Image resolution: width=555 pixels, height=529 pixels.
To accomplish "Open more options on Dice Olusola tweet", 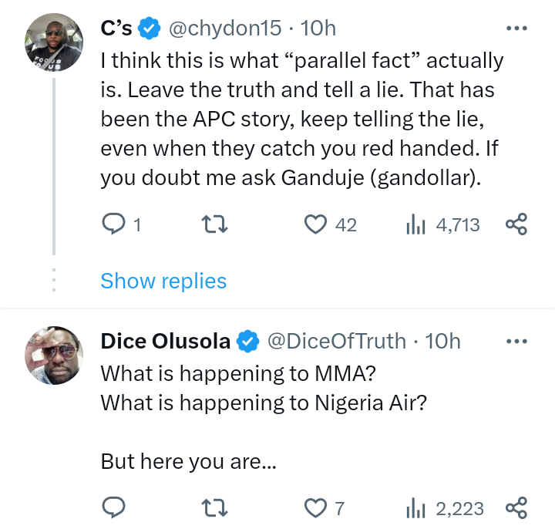I will 516,341.
